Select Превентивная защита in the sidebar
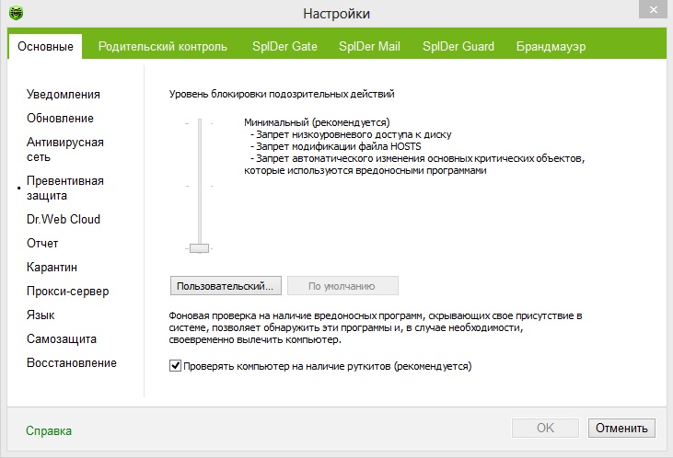Viewport: 673px width, 458px height. click(x=65, y=188)
